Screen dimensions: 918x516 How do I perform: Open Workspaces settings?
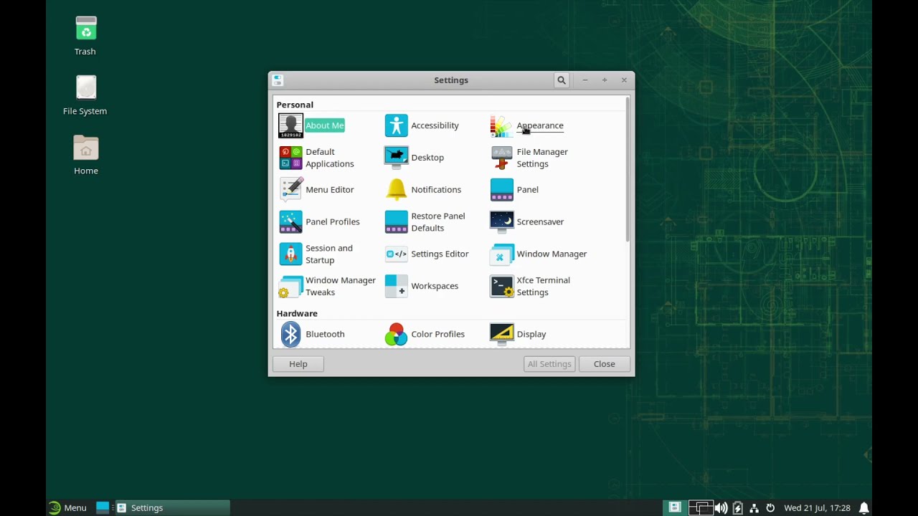tap(422, 287)
